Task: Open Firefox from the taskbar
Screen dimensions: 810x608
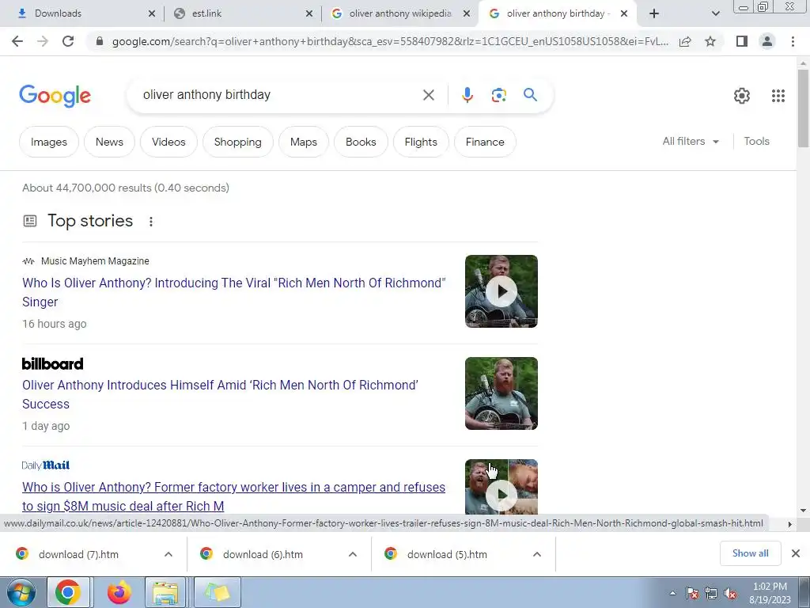Action: [119, 592]
